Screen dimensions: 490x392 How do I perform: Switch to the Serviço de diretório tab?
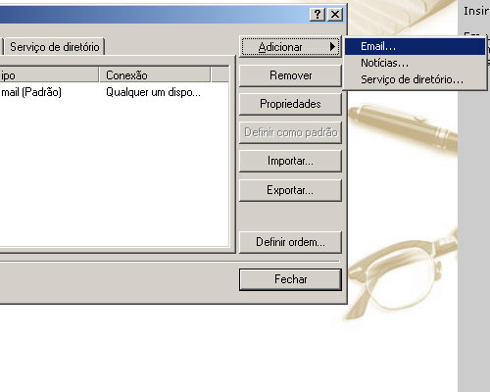[55, 47]
